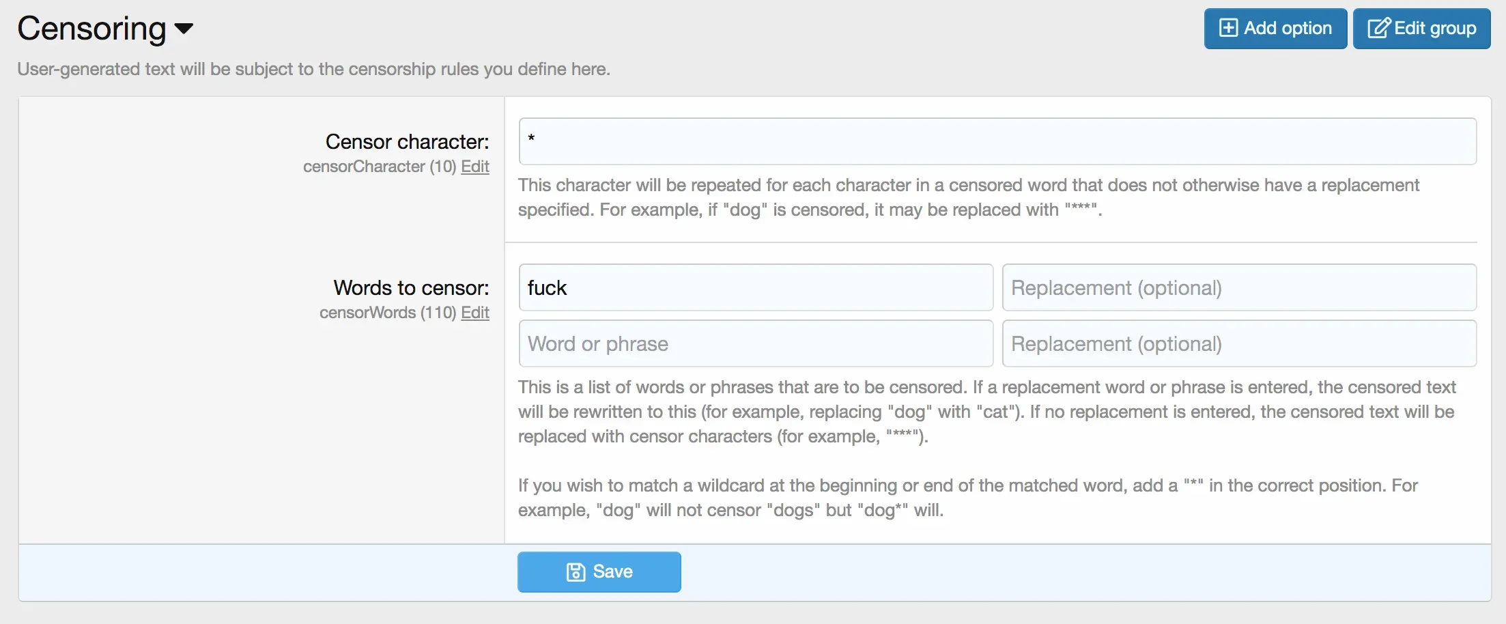The image size is (1506, 624).
Task: Select the censorWords (110) option ID text
Action: (x=388, y=313)
